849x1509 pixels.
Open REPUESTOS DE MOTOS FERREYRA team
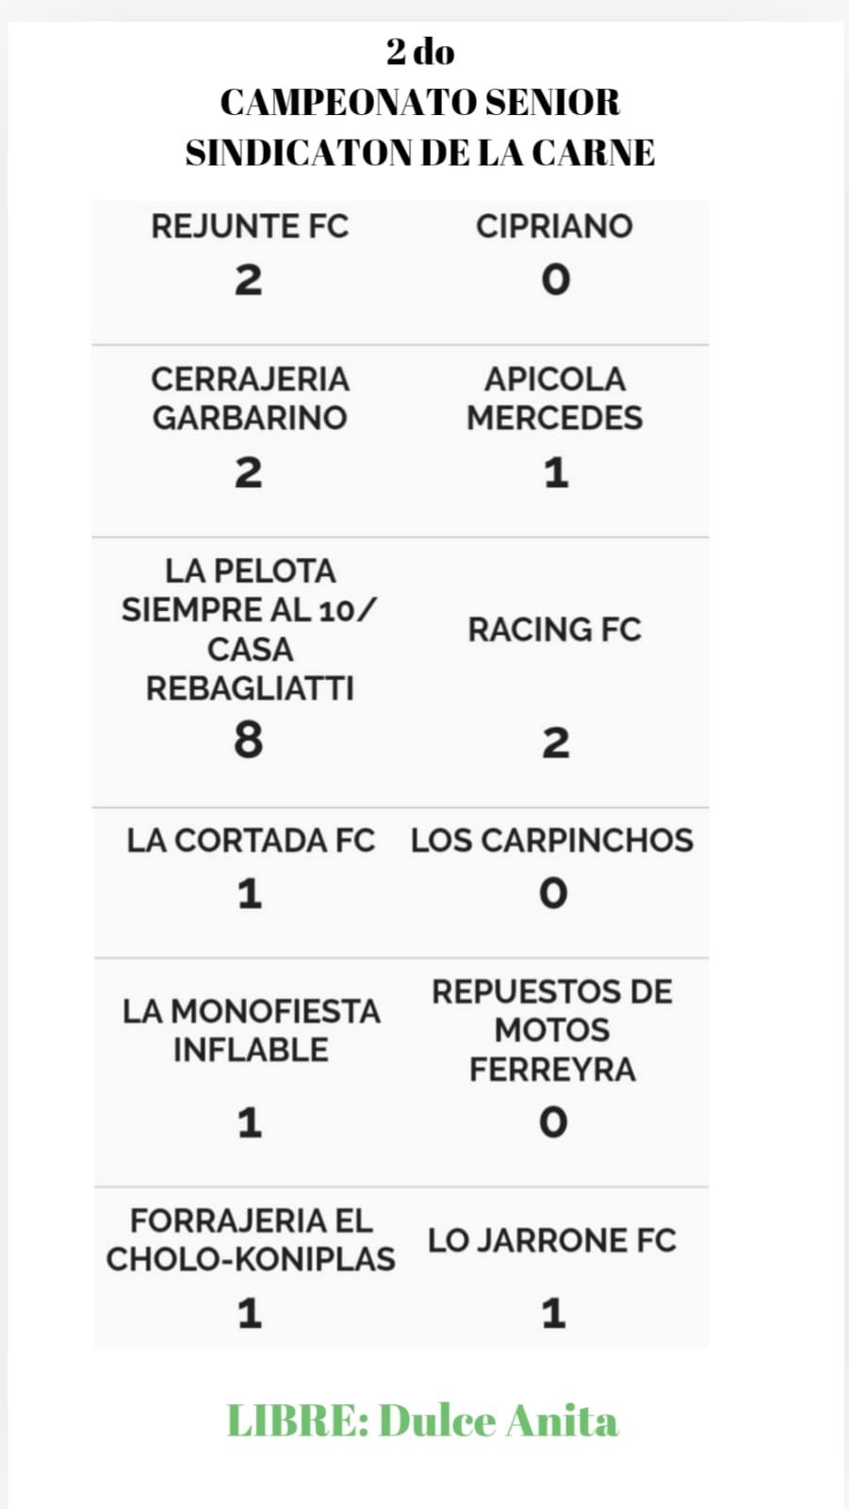click(x=552, y=1030)
